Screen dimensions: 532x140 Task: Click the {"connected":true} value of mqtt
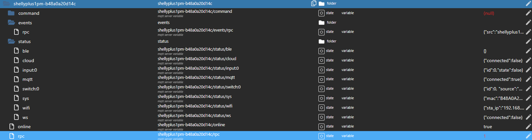pos(502,80)
